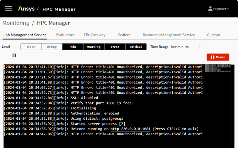Click the HPC Manager breadcrumb
Image resolution: width=238 pixels, height=148 pixels.
(x=53, y=23)
